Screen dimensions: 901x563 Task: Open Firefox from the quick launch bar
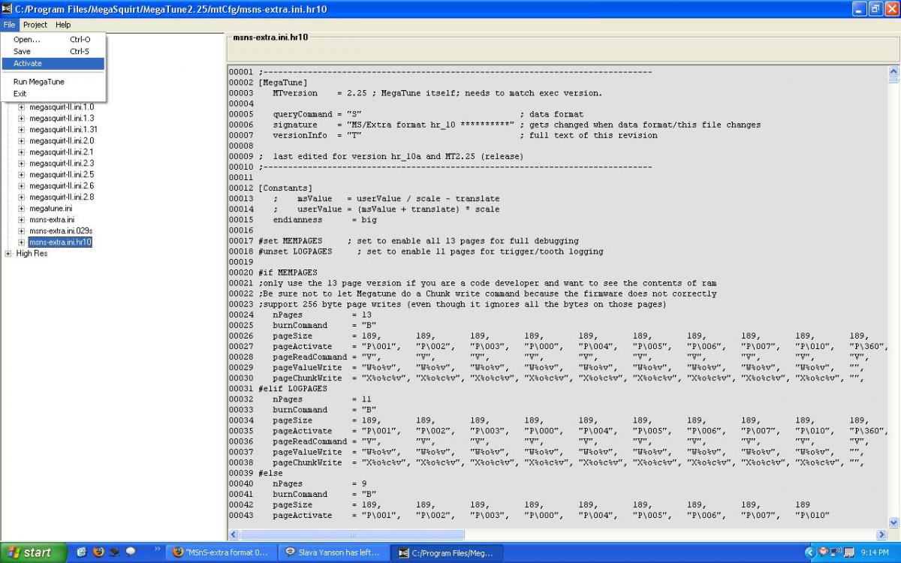point(98,552)
